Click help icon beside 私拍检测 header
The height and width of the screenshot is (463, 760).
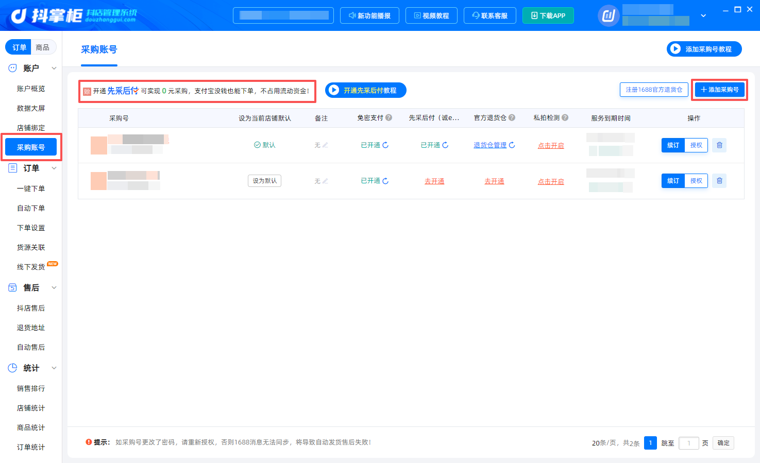565,117
